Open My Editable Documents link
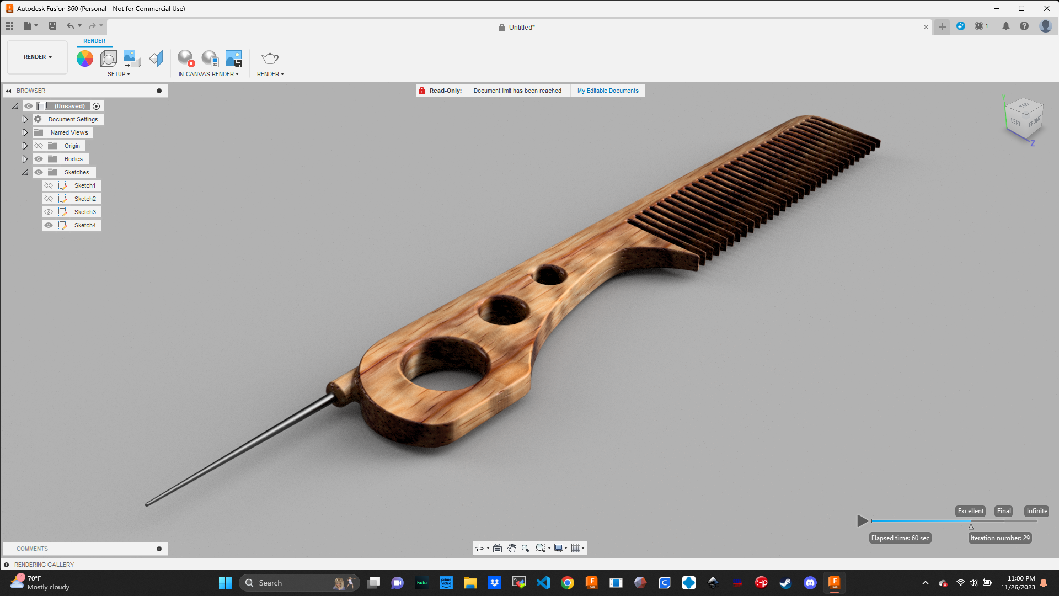 pyautogui.click(x=608, y=91)
